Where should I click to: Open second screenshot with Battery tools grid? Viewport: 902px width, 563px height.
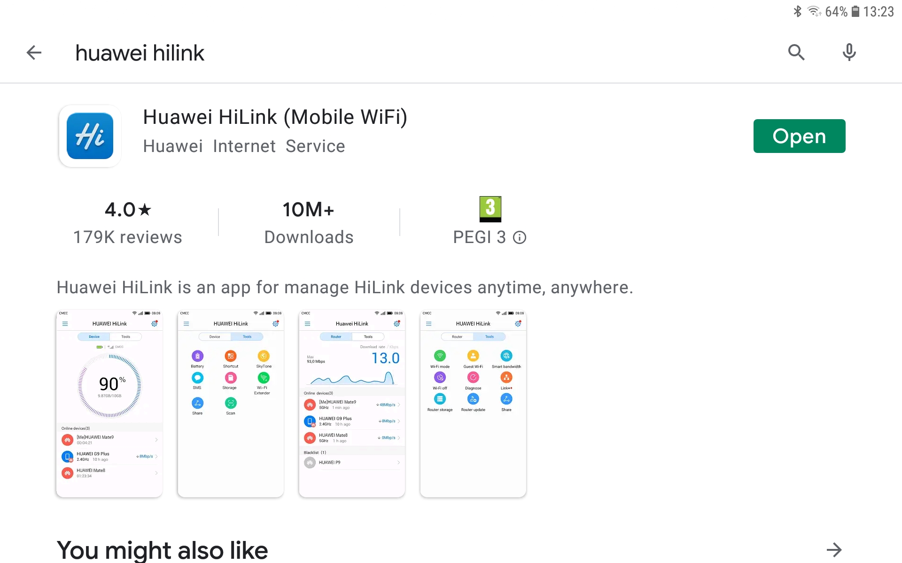point(231,403)
